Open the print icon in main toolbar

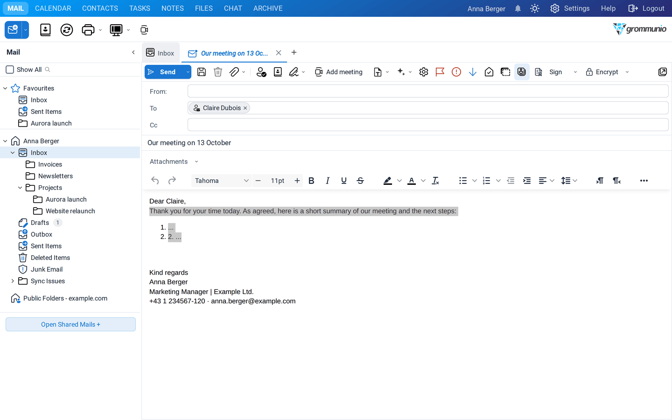tap(88, 30)
